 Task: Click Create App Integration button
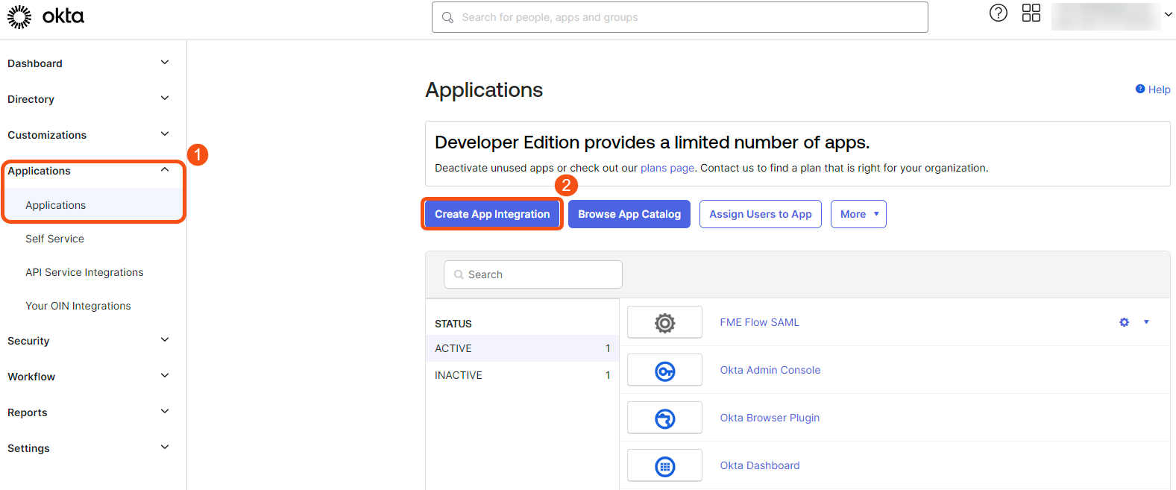(492, 214)
